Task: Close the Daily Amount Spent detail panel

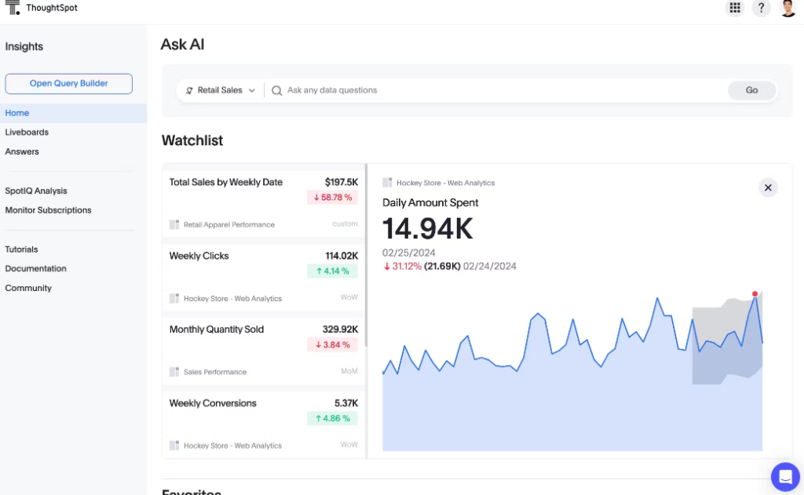Action: point(768,187)
